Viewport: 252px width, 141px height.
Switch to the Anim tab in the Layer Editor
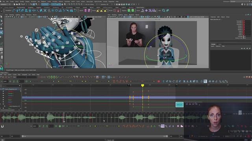pyautogui.click(x=220, y=44)
